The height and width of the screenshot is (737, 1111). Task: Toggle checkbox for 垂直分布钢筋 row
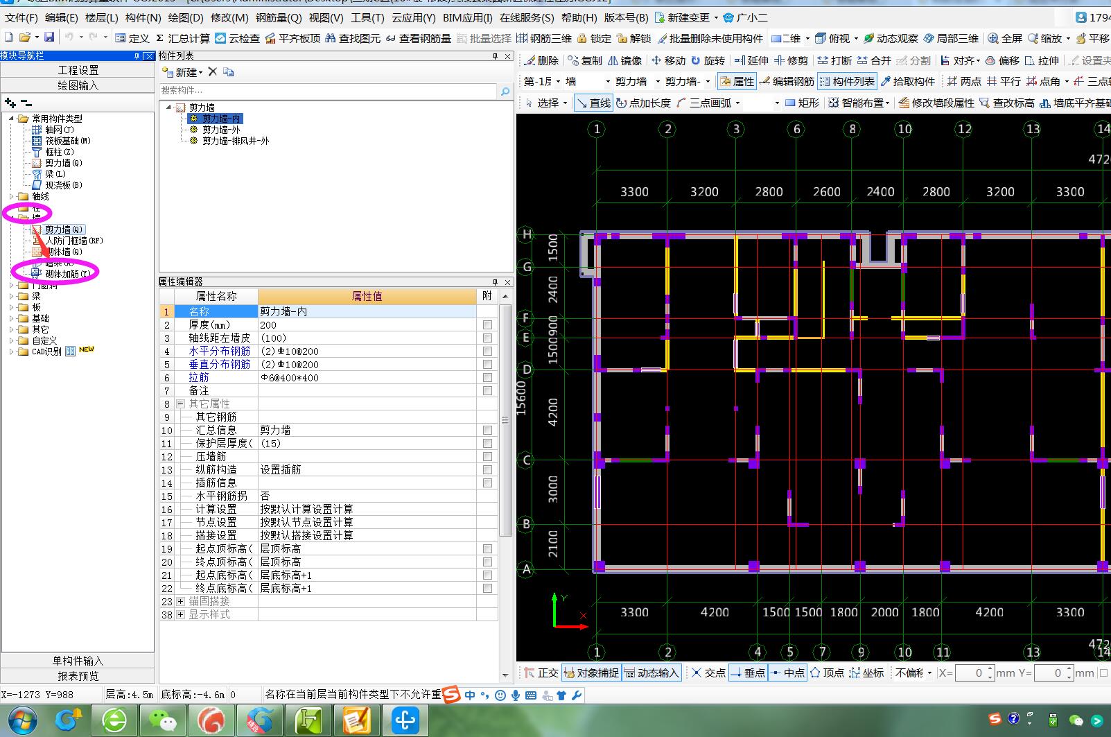(487, 364)
